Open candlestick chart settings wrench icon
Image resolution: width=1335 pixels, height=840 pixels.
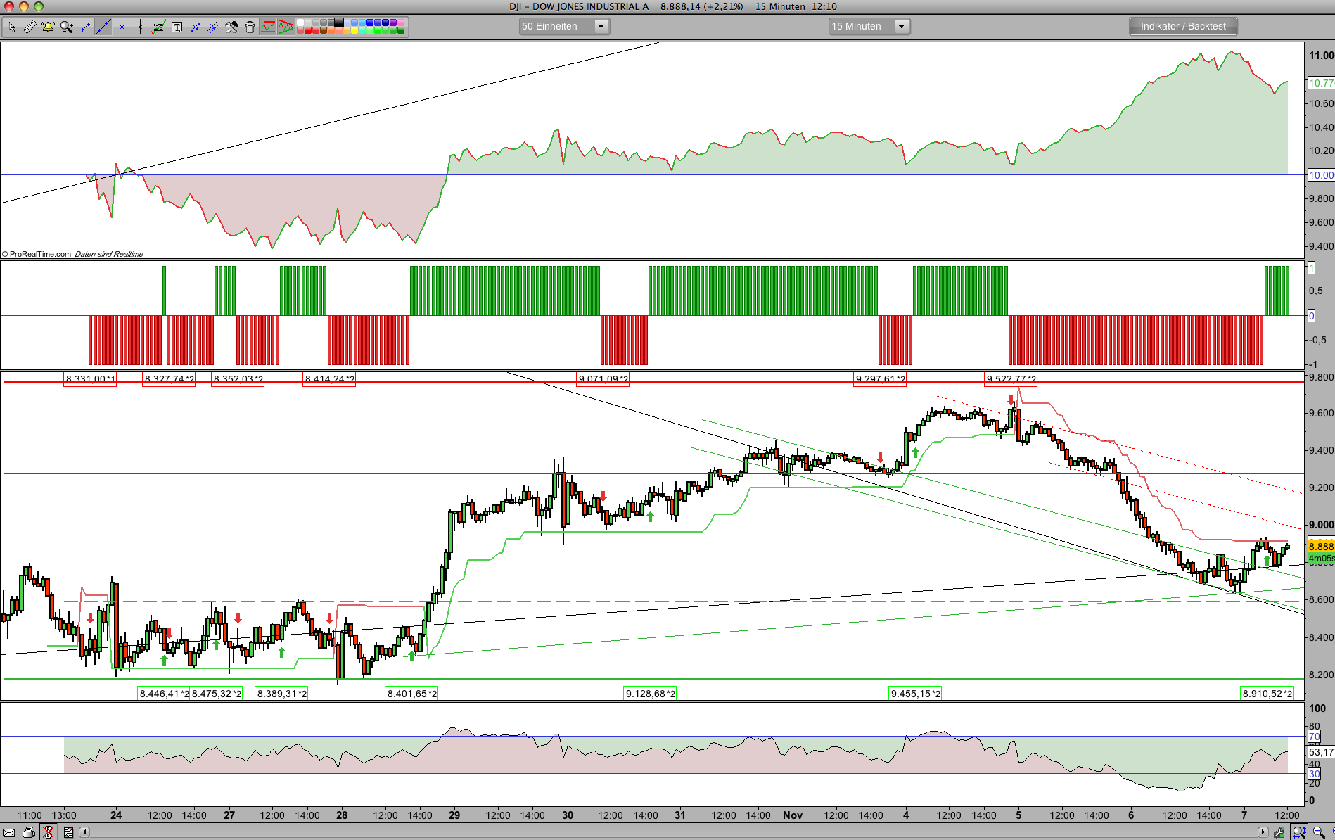[1280, 832]
